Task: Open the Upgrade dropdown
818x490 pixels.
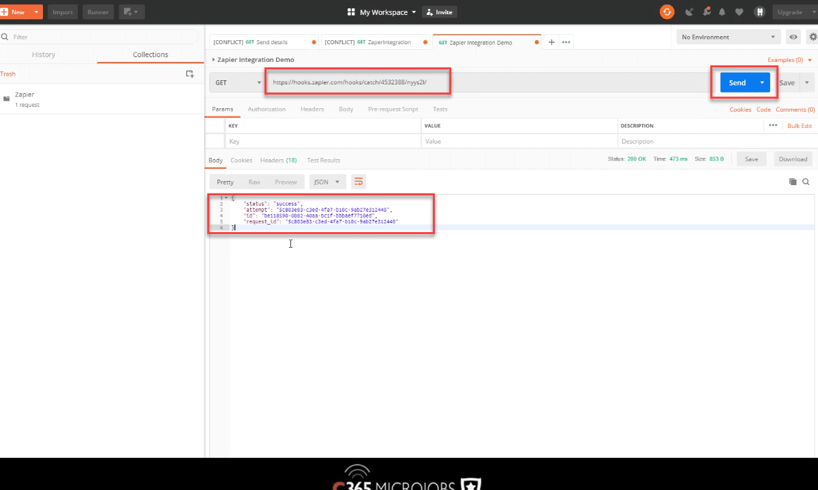Action: [x=794, y=12]
